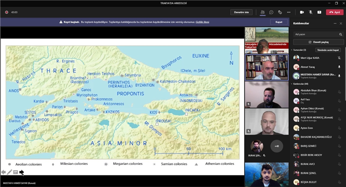Open the participants panel more options menu
This screenshot has height=187, width=346.
(335, 23)
